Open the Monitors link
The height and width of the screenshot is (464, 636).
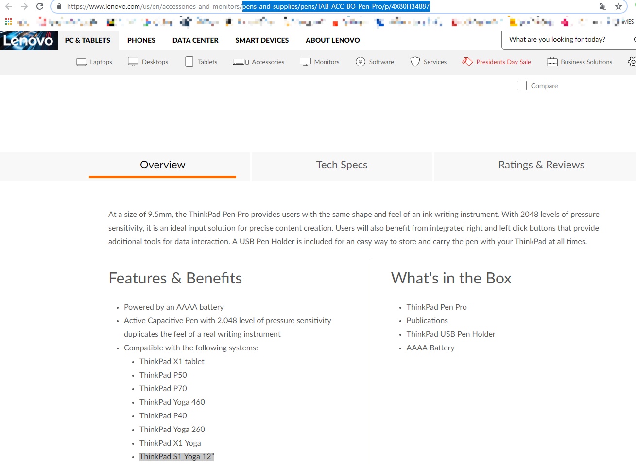click(327, 62)
